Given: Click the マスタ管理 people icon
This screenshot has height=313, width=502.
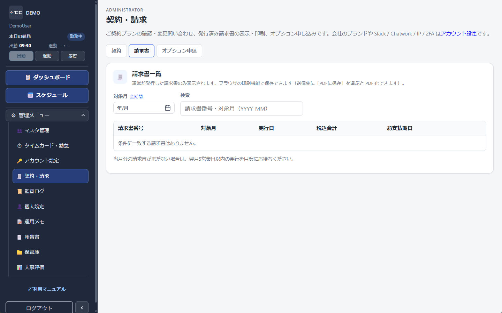Looking at the screenshot, I should (20, 131).
